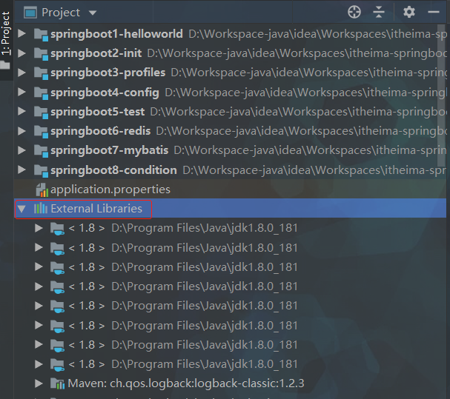Click the Collapse All icon in Project toolbar
The image size is (450, 399).
[379, 12]
